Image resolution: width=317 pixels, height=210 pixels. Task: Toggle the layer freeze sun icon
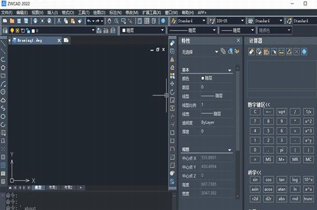[x=18, y=30]
